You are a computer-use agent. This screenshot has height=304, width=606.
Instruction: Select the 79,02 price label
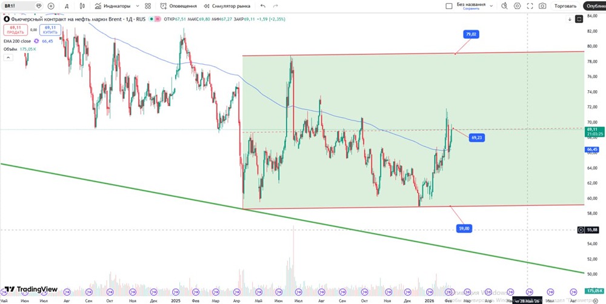pyautogui.click(x=471, y=35)
